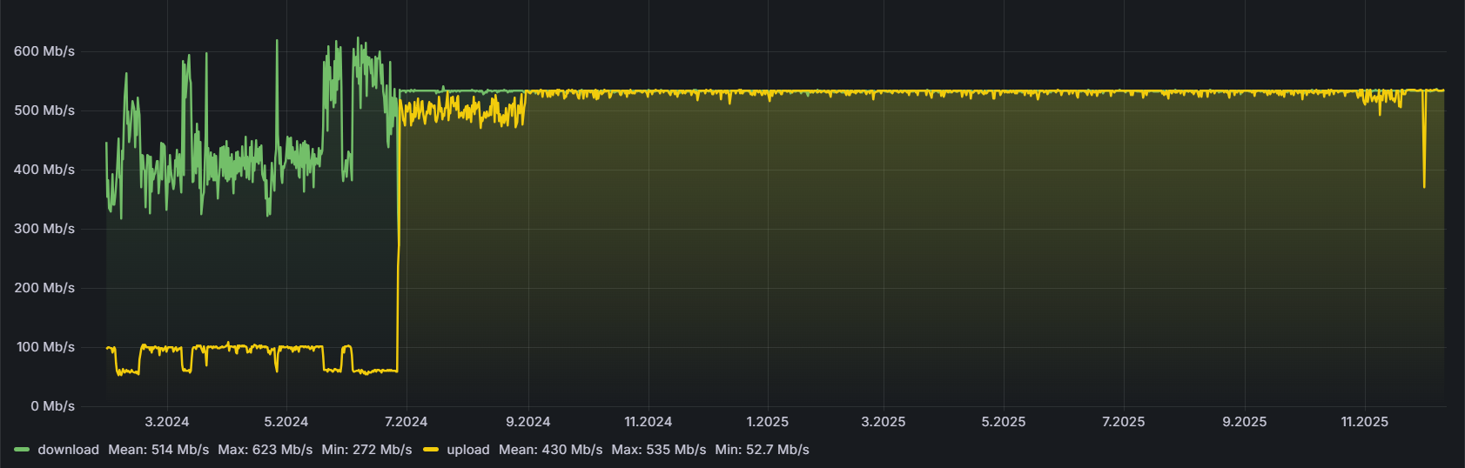Toggle the download series in the legend
Viewport: 1465px width, 468px height.
pos(68,450)
